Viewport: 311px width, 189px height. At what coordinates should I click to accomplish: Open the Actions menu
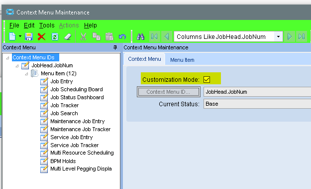pyautogui.click(x=69, y=25)
